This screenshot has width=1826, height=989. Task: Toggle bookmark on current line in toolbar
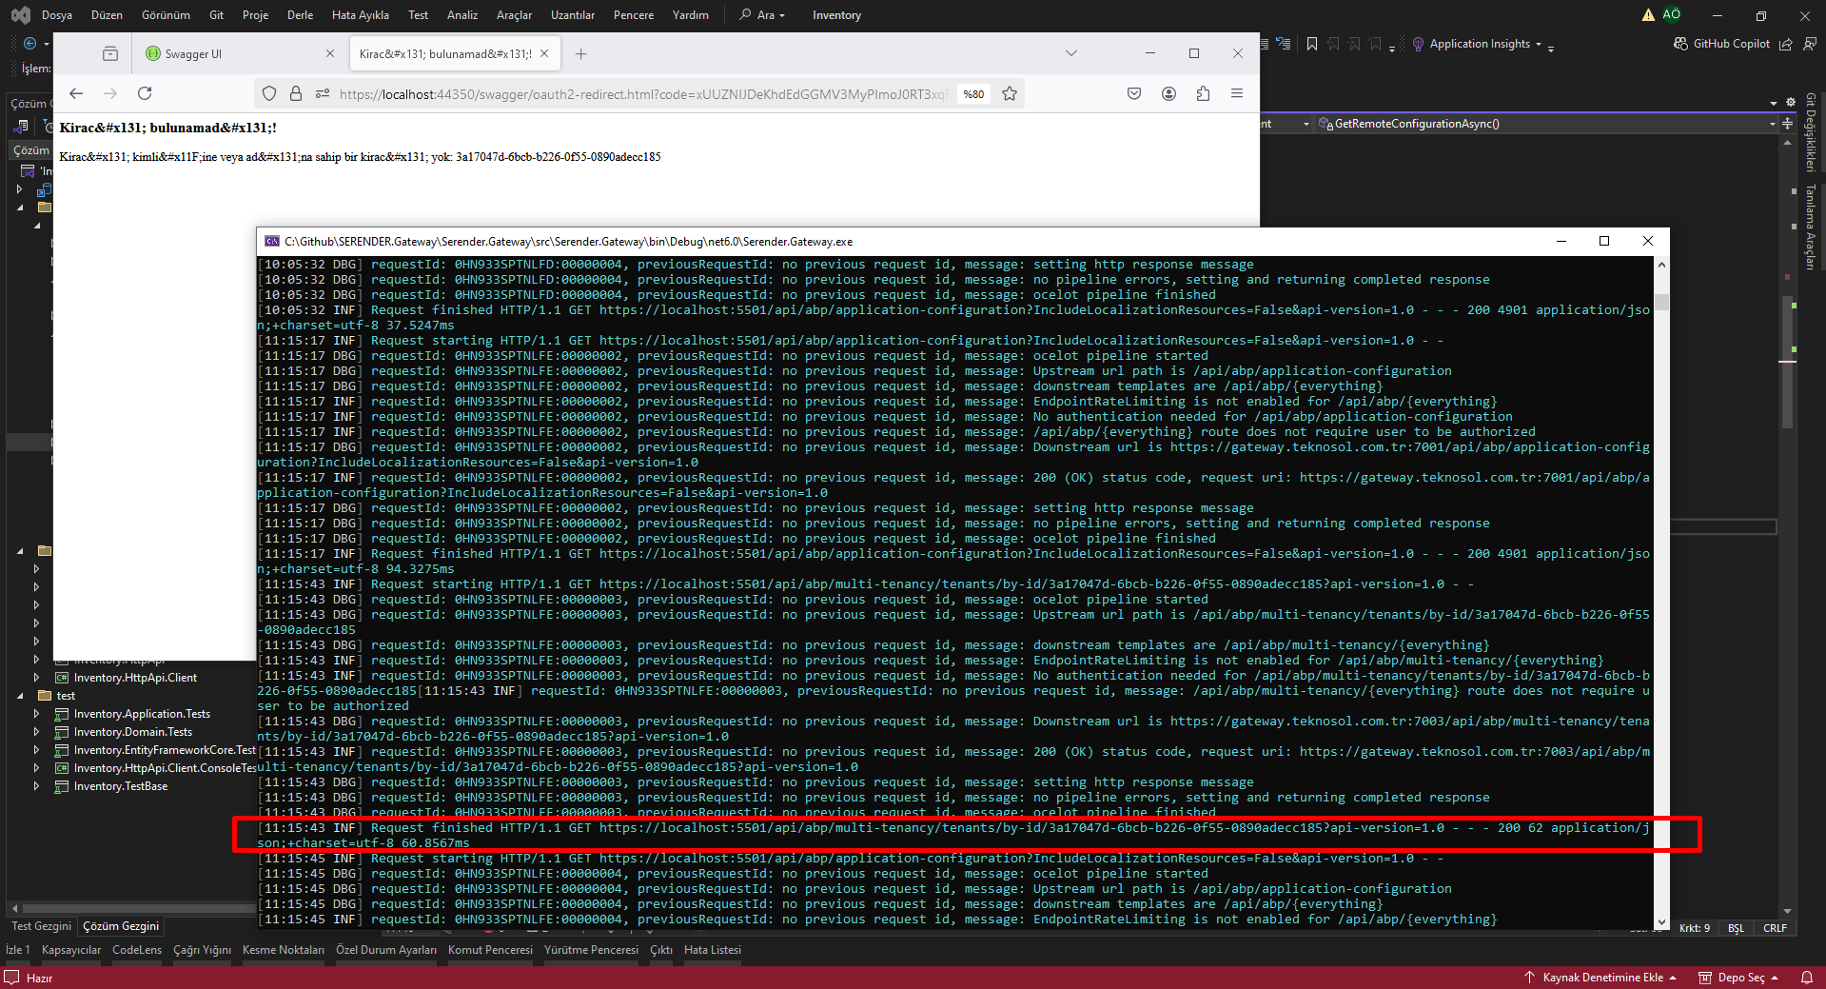[1312, 44]
